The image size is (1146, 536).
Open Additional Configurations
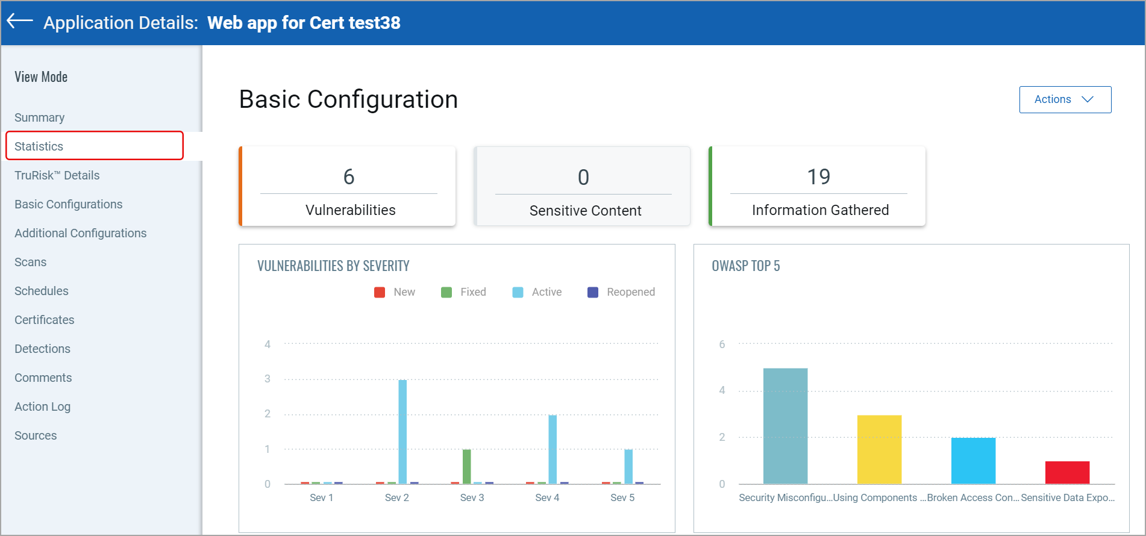tap(81, 233)
